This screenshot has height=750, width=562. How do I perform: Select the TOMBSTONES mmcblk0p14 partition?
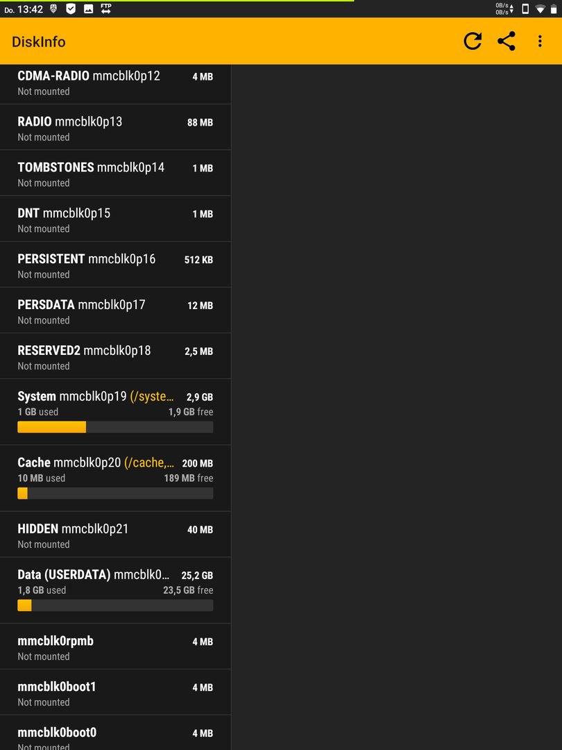pyautogui.click(x=115, y=173)
